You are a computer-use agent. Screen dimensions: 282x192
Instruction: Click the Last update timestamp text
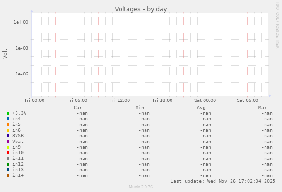[x=223, y=181]
